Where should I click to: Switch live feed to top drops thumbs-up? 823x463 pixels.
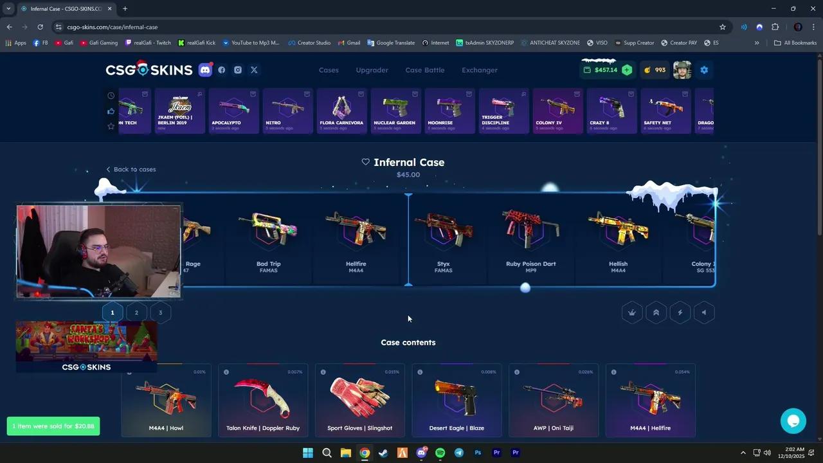pyautogui.click(x=111, y=111)
